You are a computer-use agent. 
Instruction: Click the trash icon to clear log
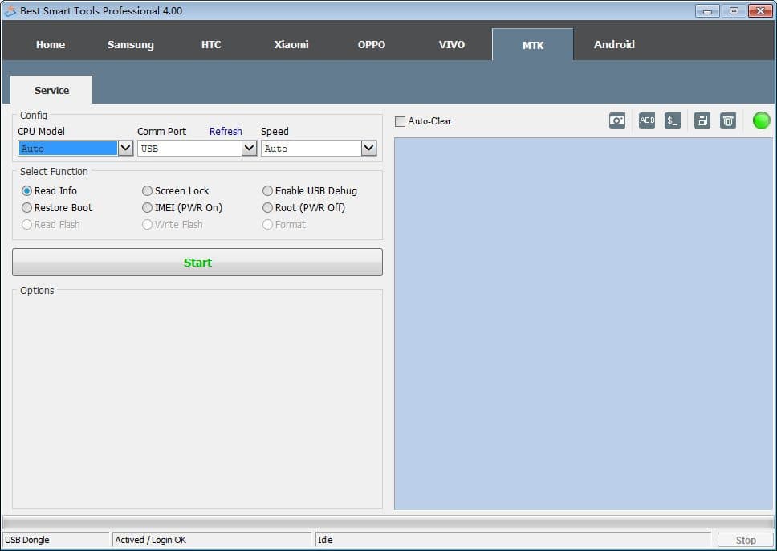[728, 120]
